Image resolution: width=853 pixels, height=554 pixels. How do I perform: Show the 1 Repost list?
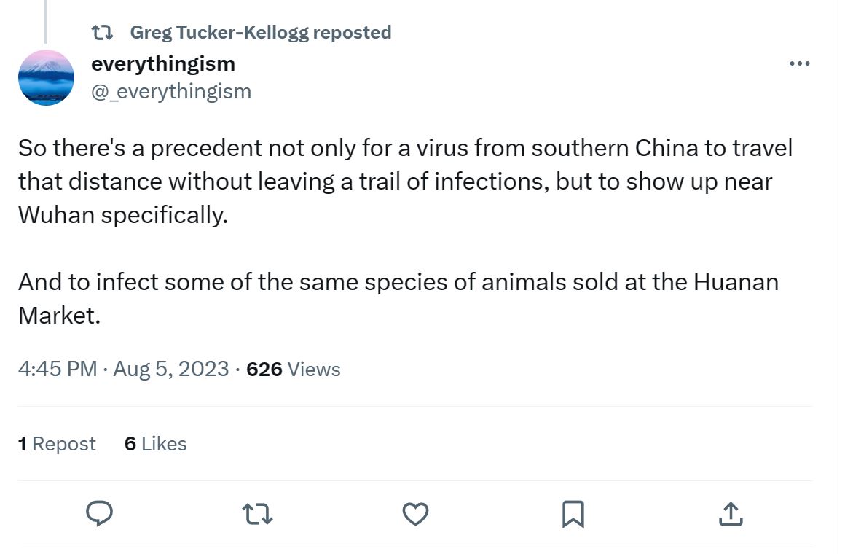coord(57,444)
